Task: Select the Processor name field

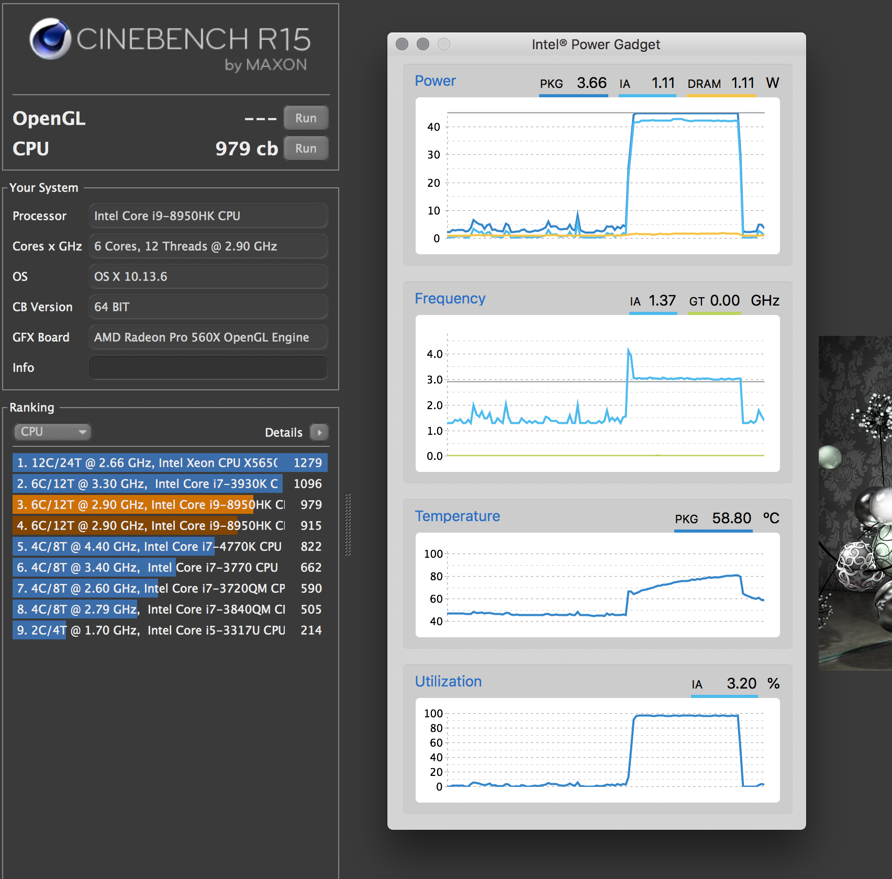Action: tap(208, 216)
